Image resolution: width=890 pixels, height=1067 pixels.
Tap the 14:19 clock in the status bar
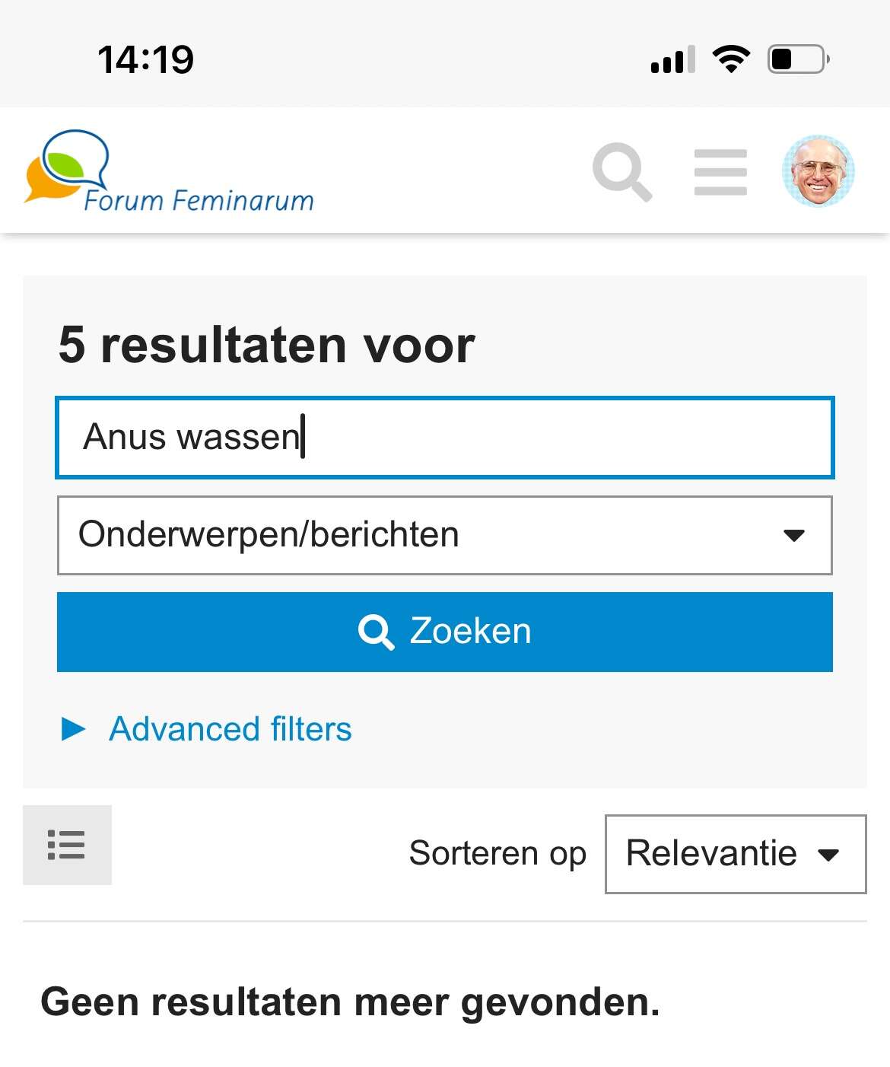coord(146,59)
